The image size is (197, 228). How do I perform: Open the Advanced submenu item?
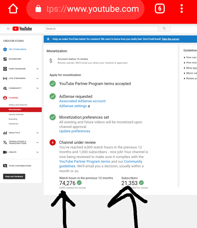point(13,124)
